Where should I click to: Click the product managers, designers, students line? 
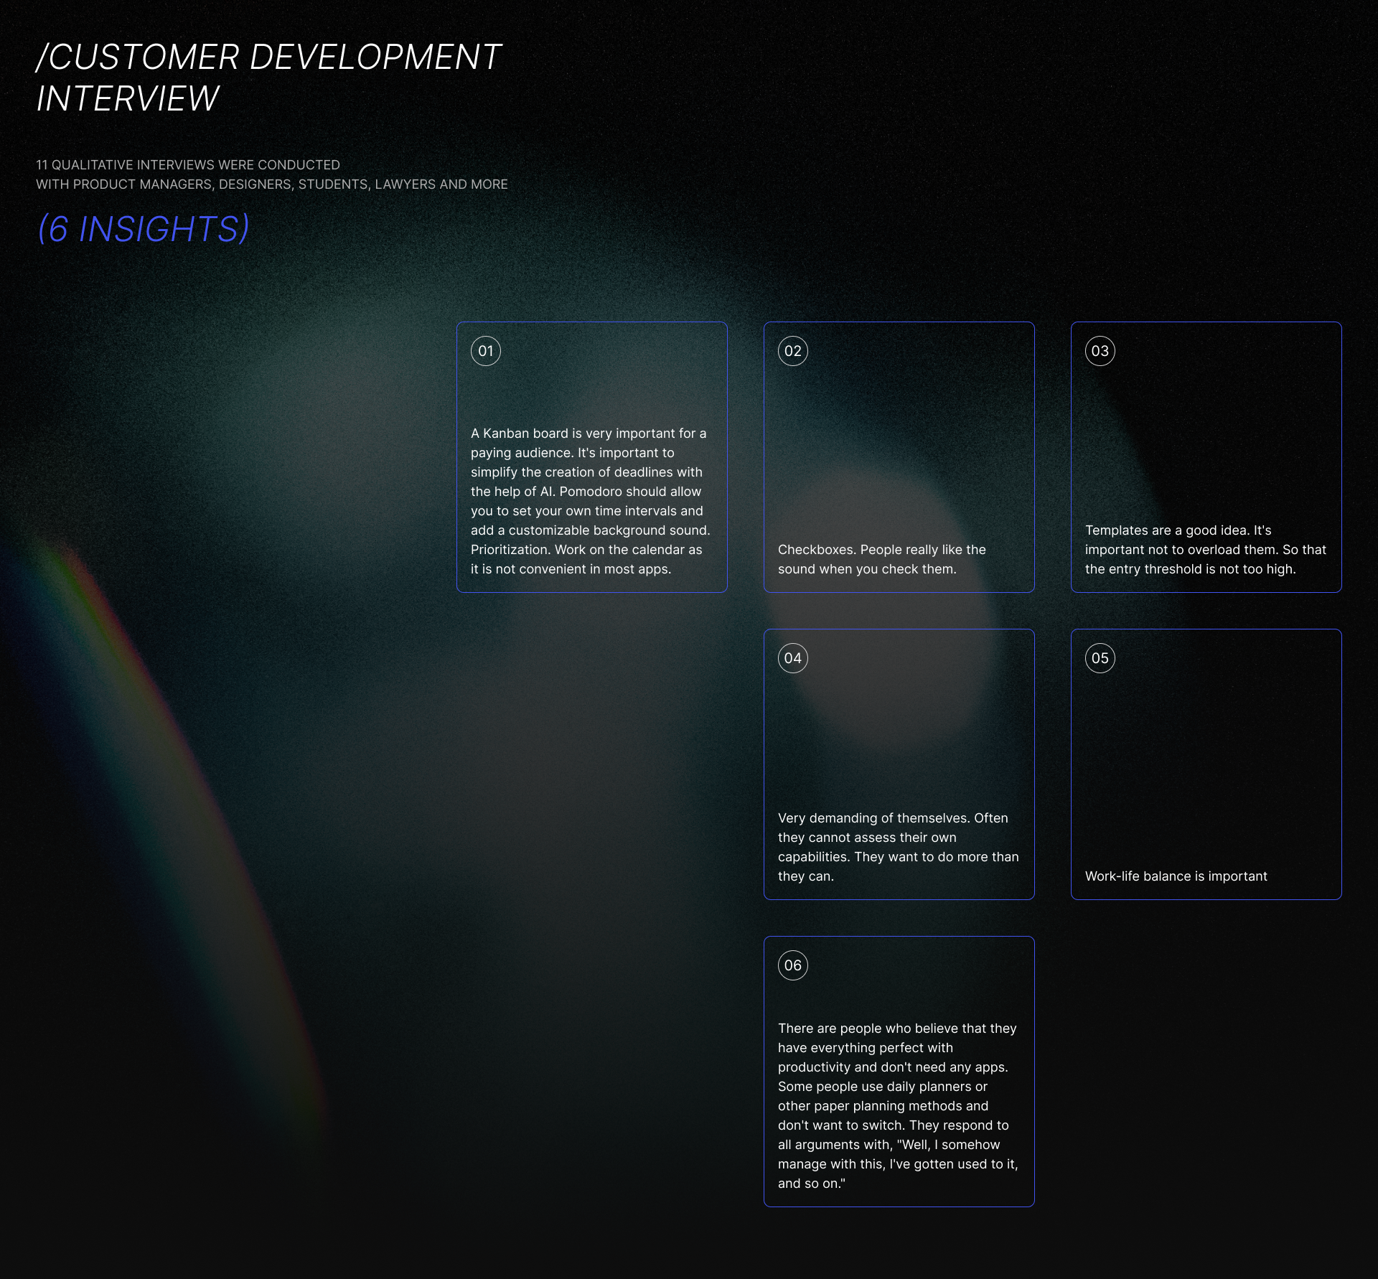click(271, 184)
